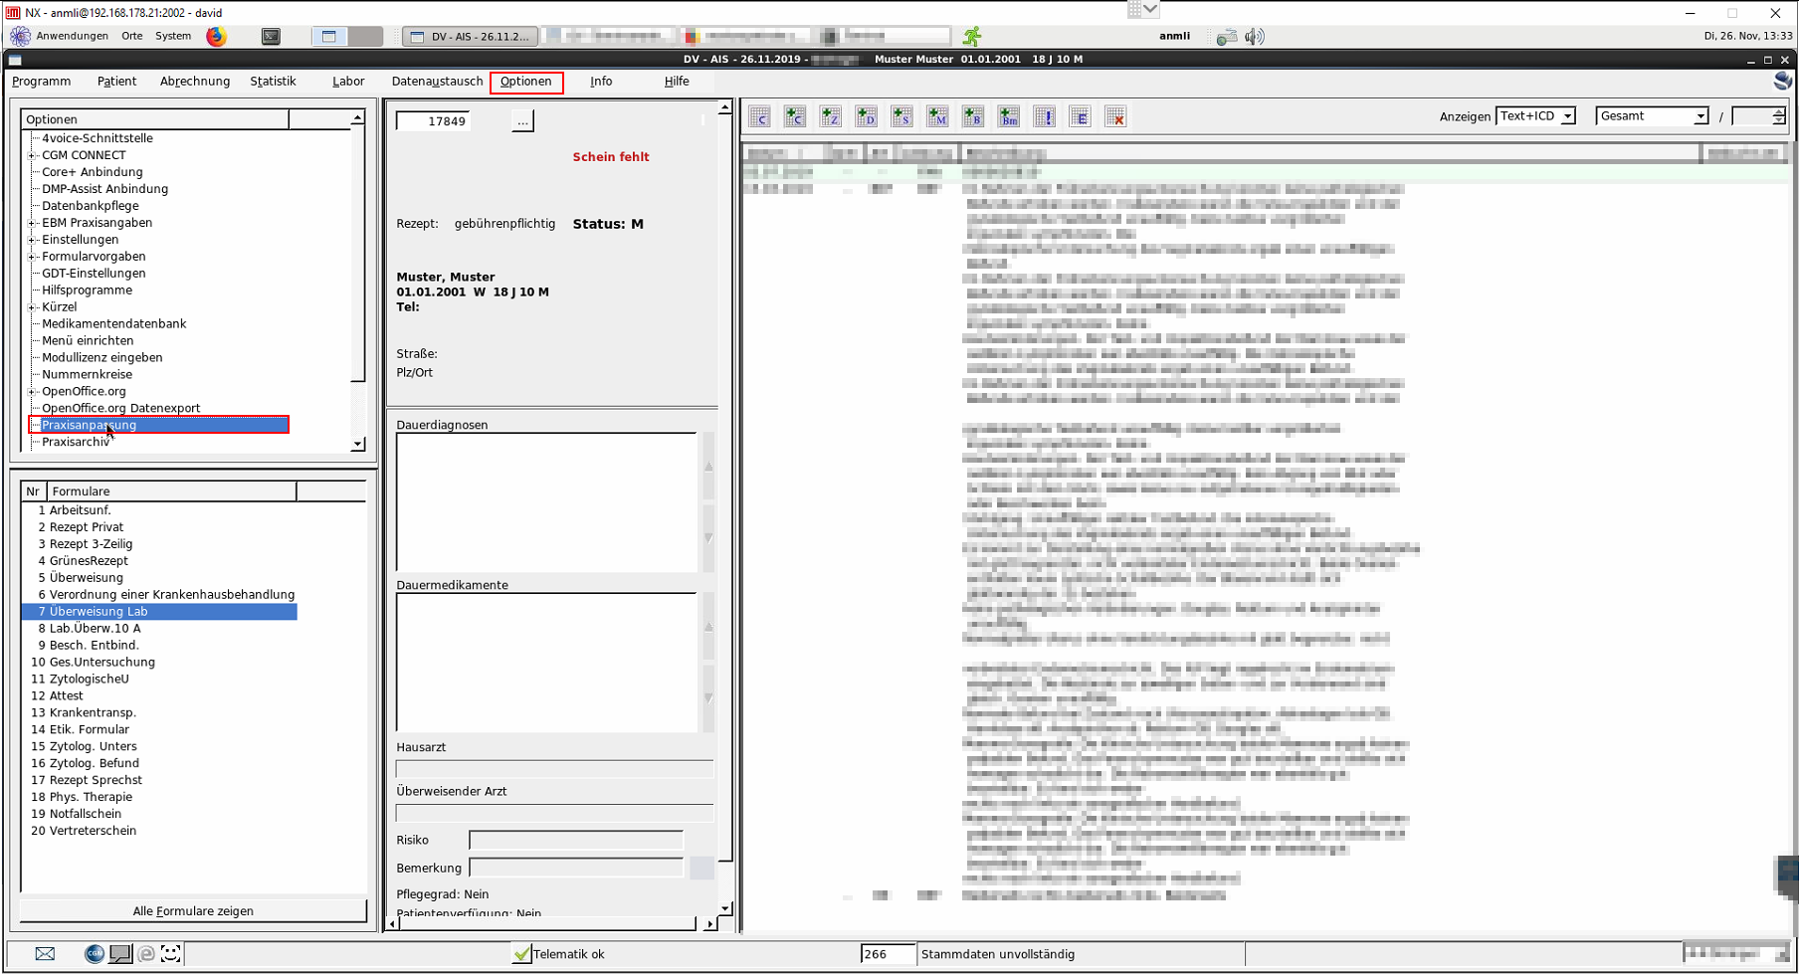Click the Alle Formulare zeigen button

point(193,911)
